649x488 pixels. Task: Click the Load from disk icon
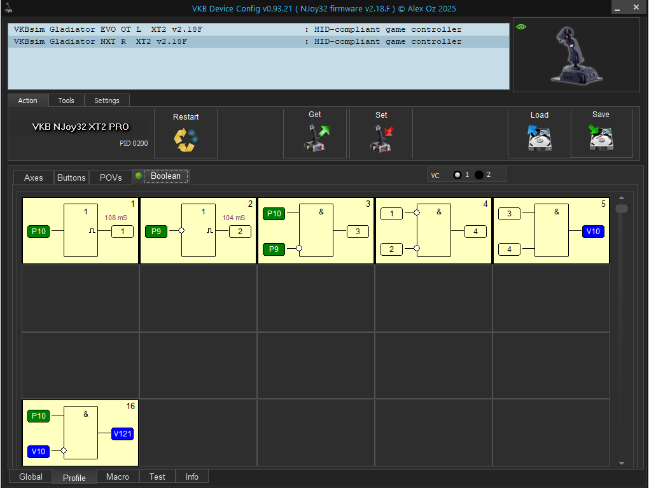[x=540, y=138]
